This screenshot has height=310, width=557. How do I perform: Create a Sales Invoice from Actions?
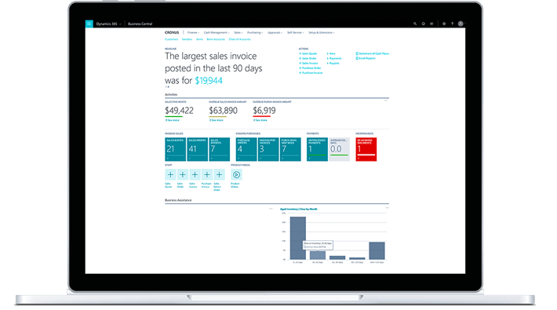point(308,64)
